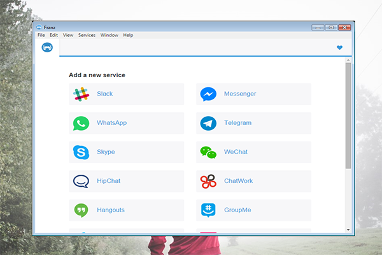382x255 pixels.
Task: Close the Franz window
Action: coord(344,27)
